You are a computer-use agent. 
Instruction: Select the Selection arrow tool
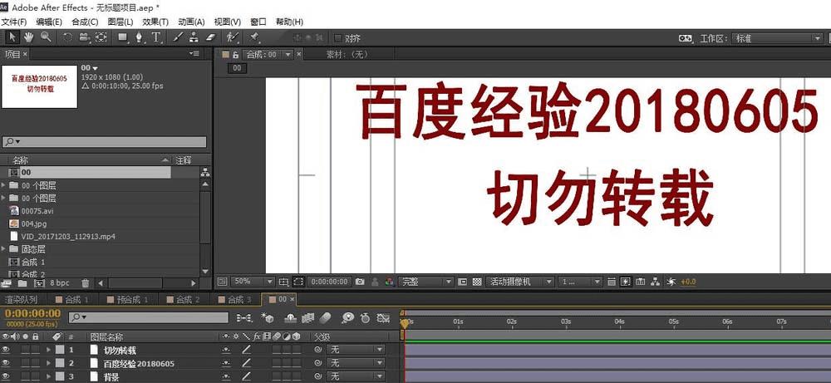pyautogui.click(x=12, y=37)
